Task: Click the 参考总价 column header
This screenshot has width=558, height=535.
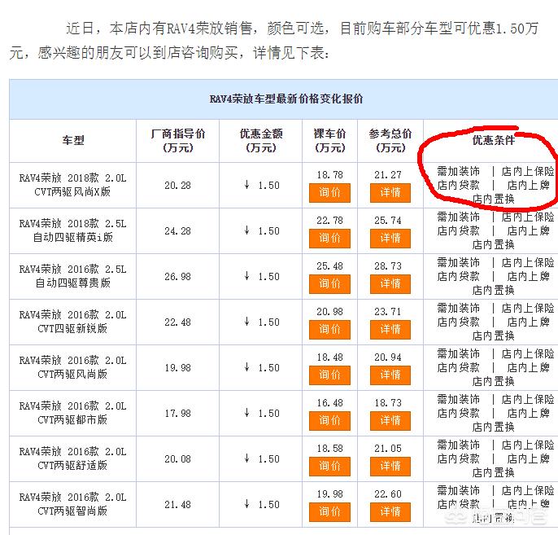Action: tap(390, 141)
